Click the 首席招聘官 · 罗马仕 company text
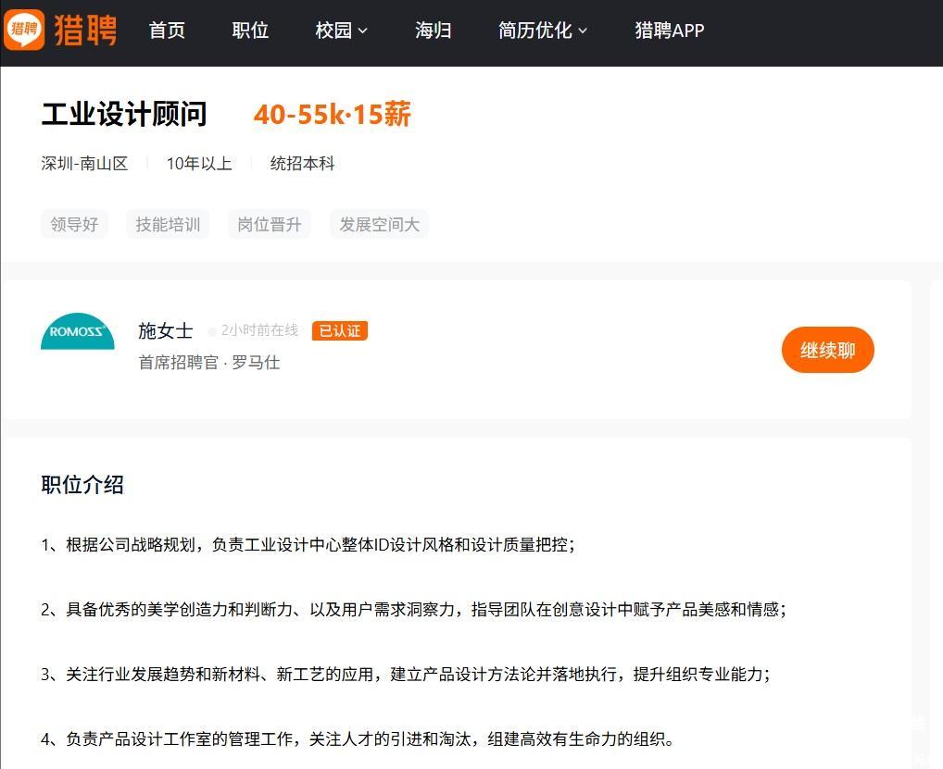The image size is (943, 769). tap(209, 363)
